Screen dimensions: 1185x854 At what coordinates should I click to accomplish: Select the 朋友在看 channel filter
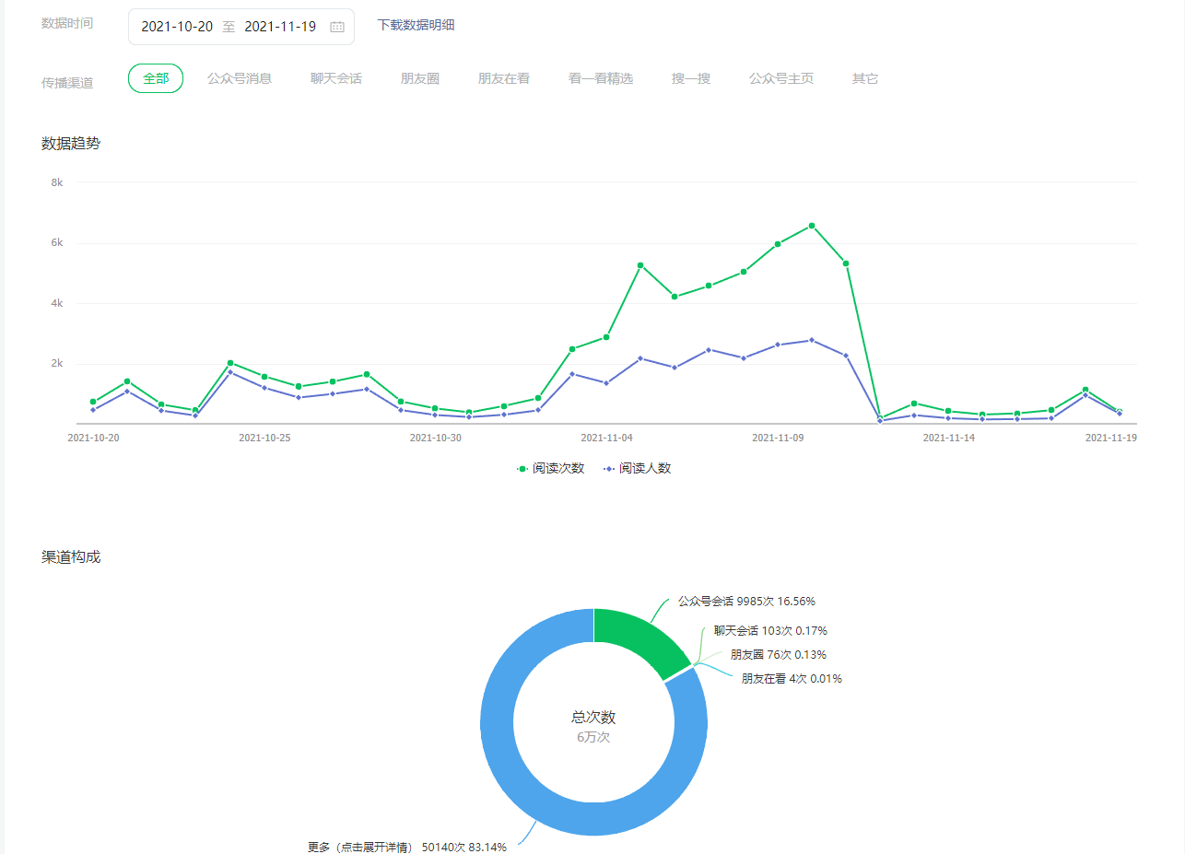[x=504, y=78]
